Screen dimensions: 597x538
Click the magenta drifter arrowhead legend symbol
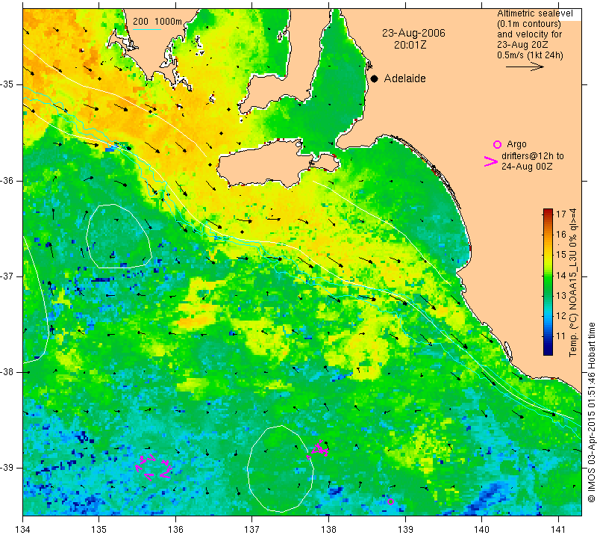click(491, 161)
